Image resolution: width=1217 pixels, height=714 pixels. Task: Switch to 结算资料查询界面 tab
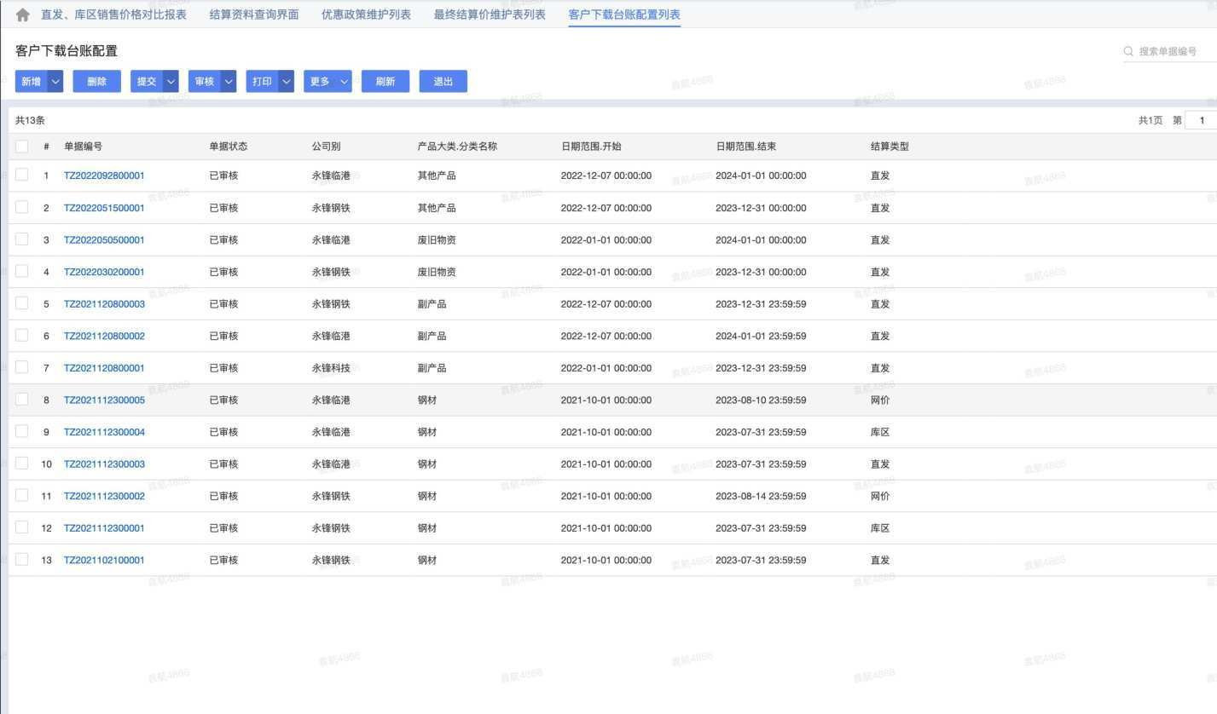(254, 14)
